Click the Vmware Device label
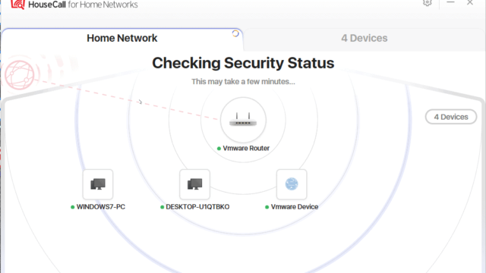Screen dimensions: 486x273 [295, 207]
